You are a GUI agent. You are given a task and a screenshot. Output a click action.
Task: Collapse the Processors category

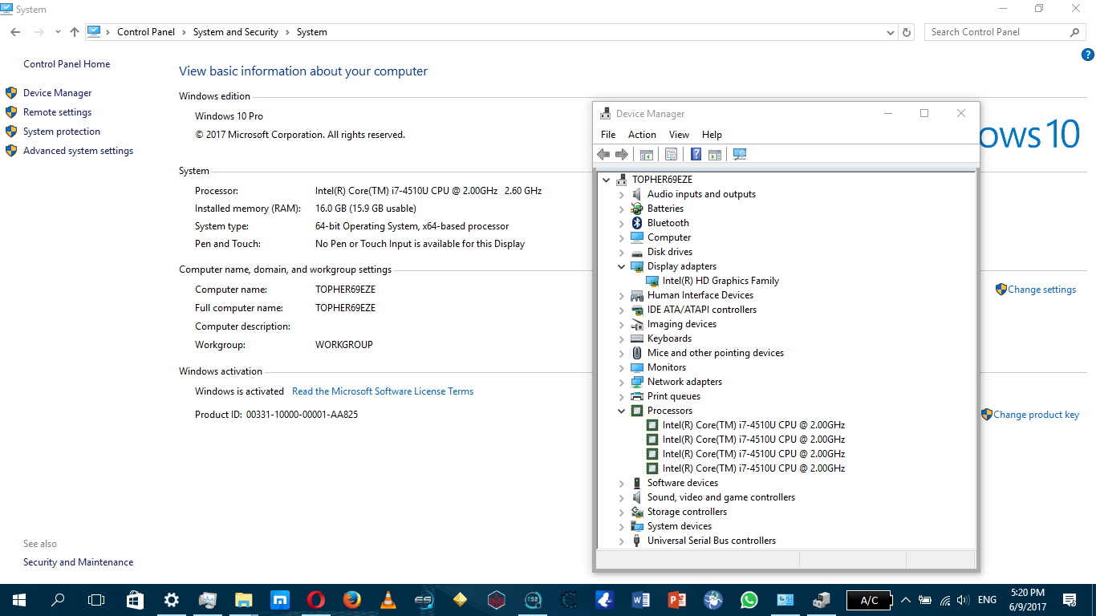621,411
